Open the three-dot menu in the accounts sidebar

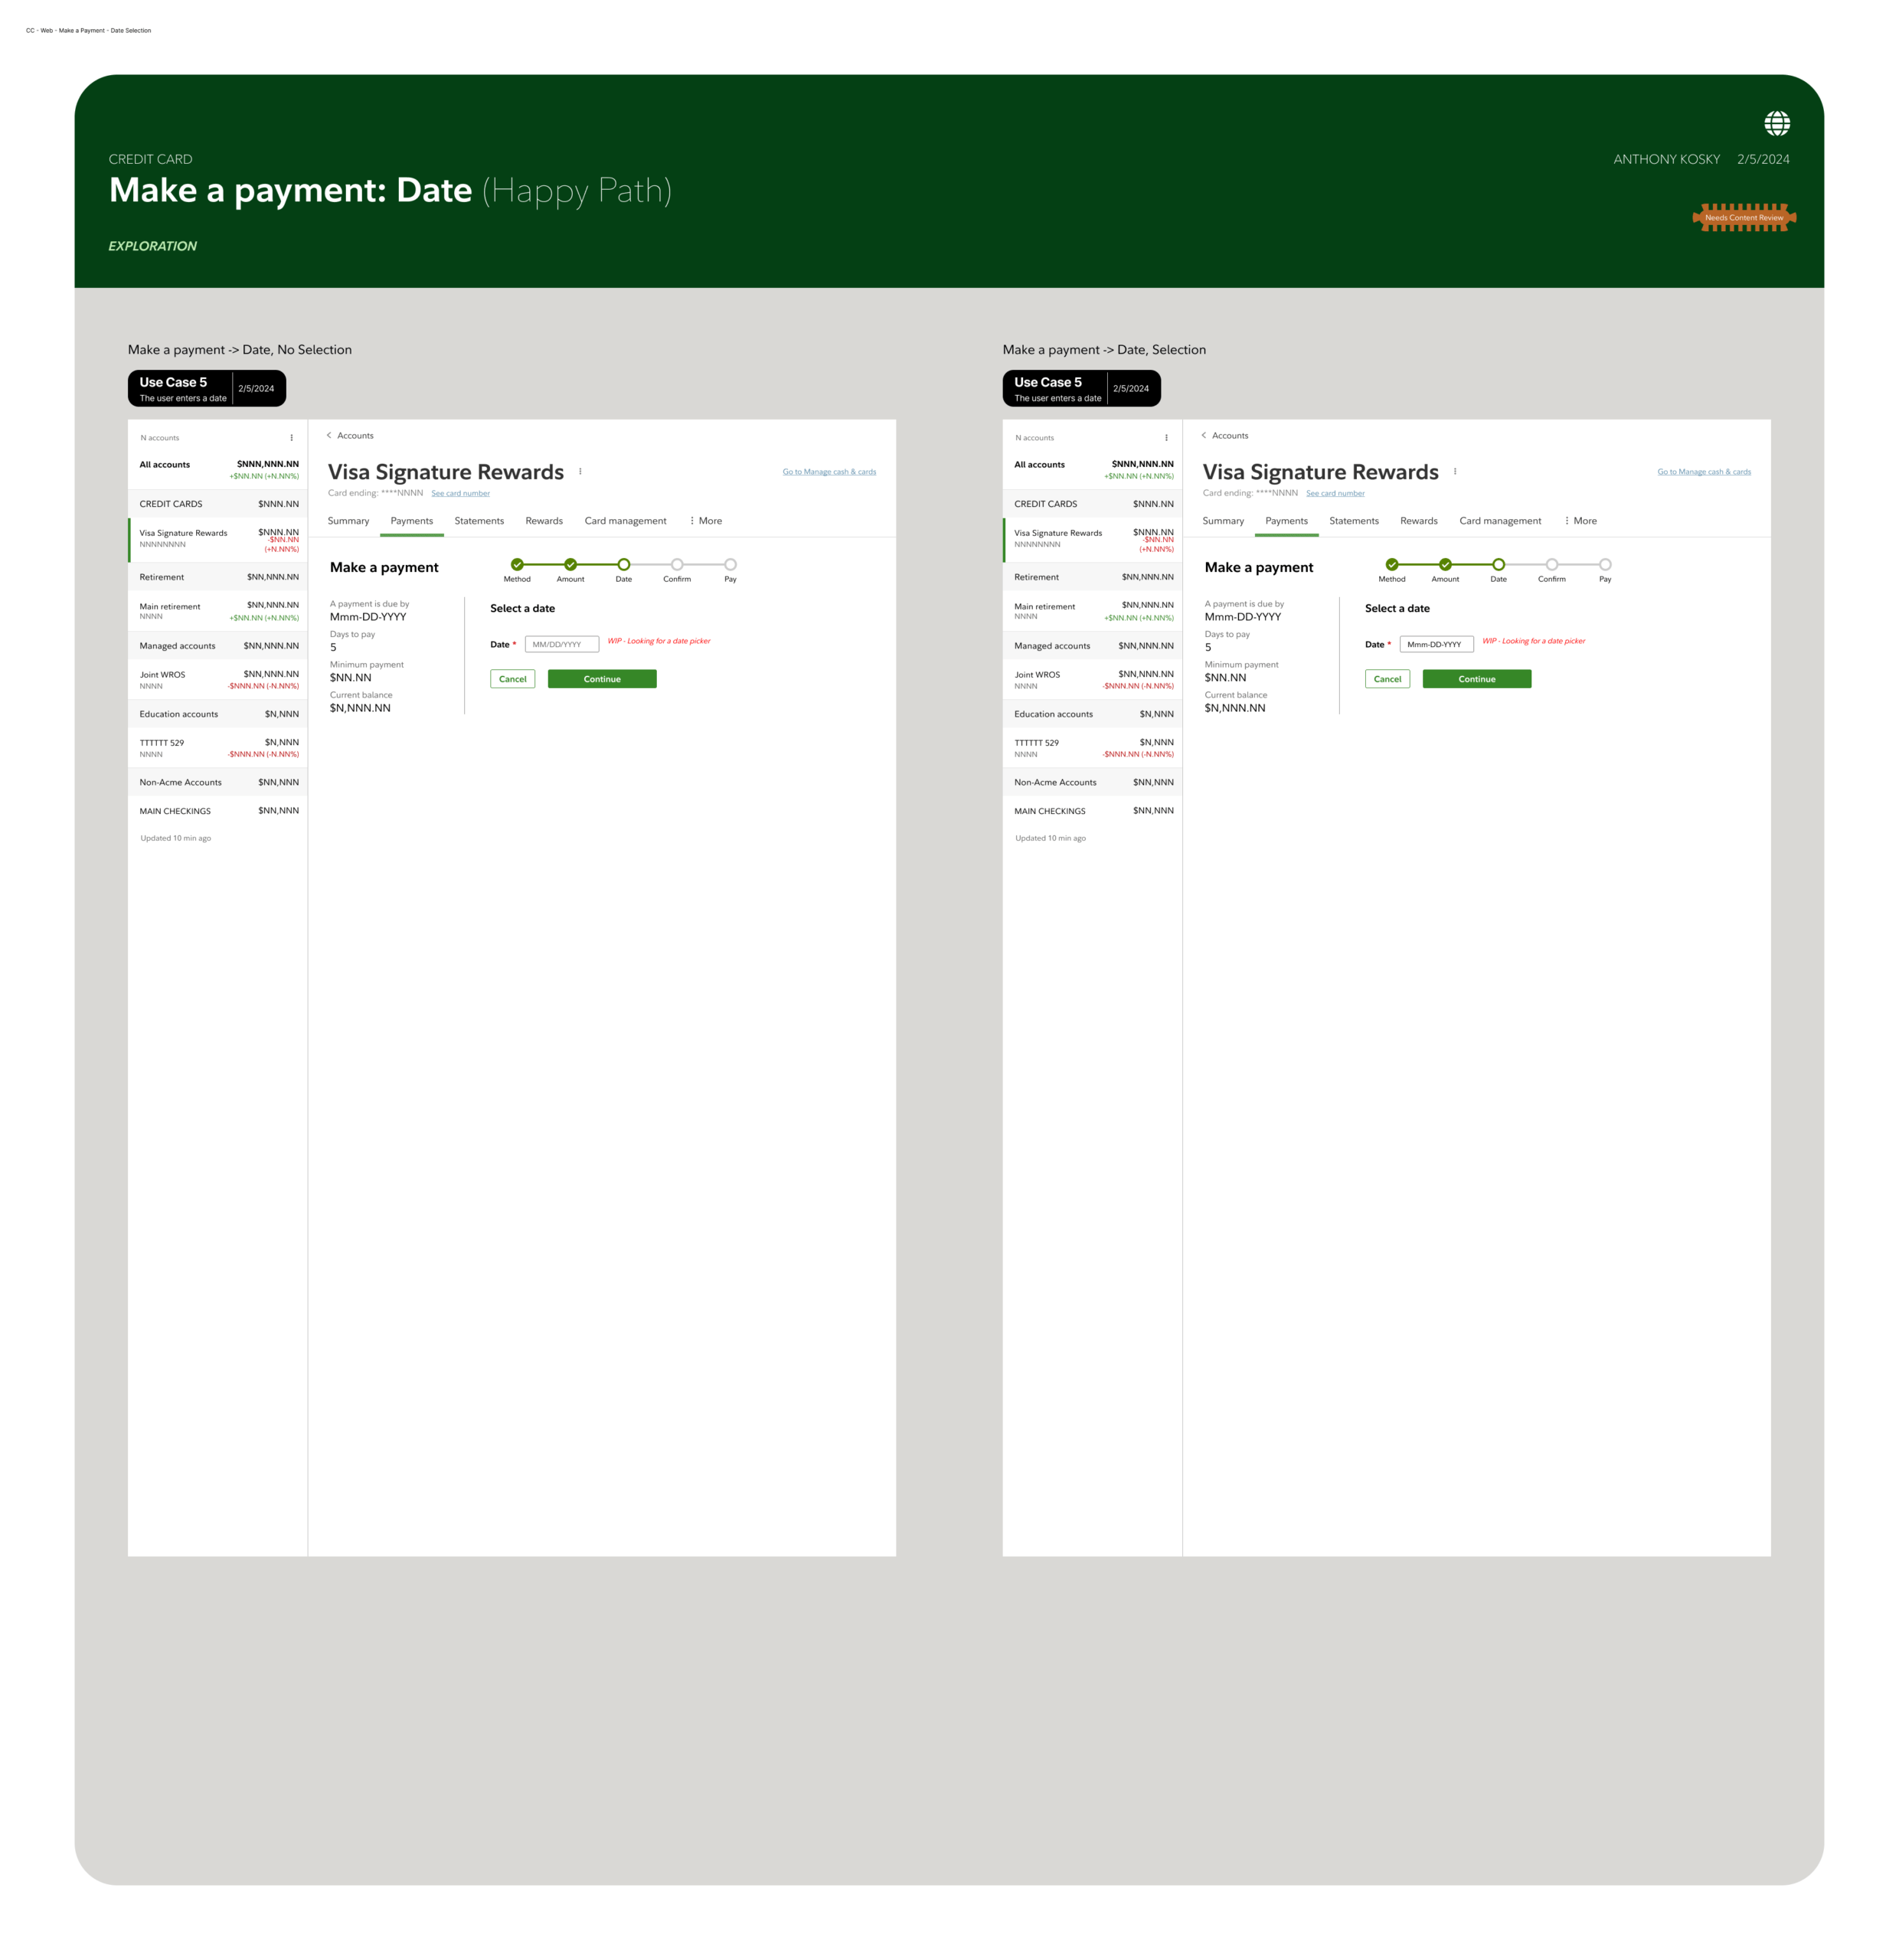[x=290, y=437]
